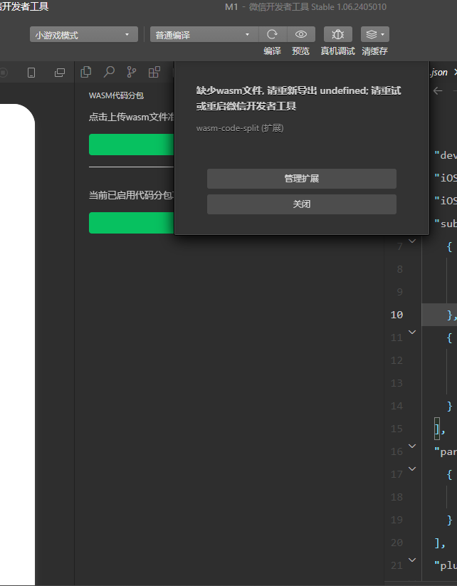The width and height of the screenshot is (457, 586).
Task: Open the 清缓存 layers dropdown
Action: click(x=375, y=35)
